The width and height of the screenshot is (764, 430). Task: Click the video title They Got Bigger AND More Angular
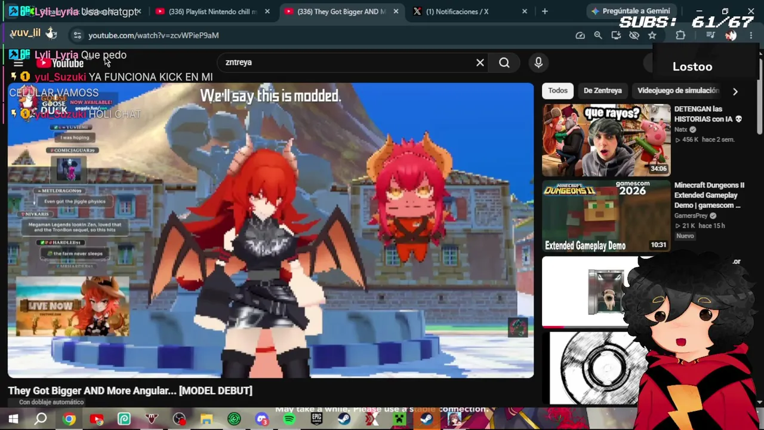coord(130,391)
